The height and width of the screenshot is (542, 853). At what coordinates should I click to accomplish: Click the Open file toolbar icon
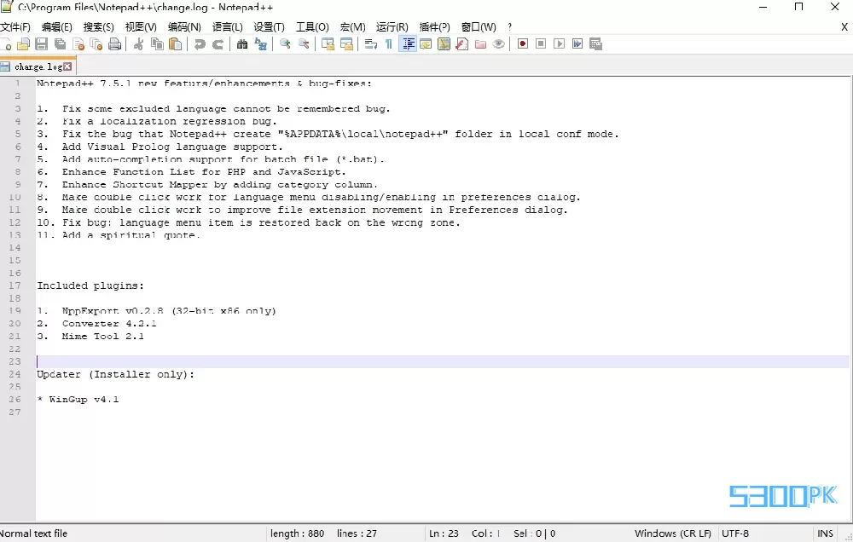click(23, 44)
